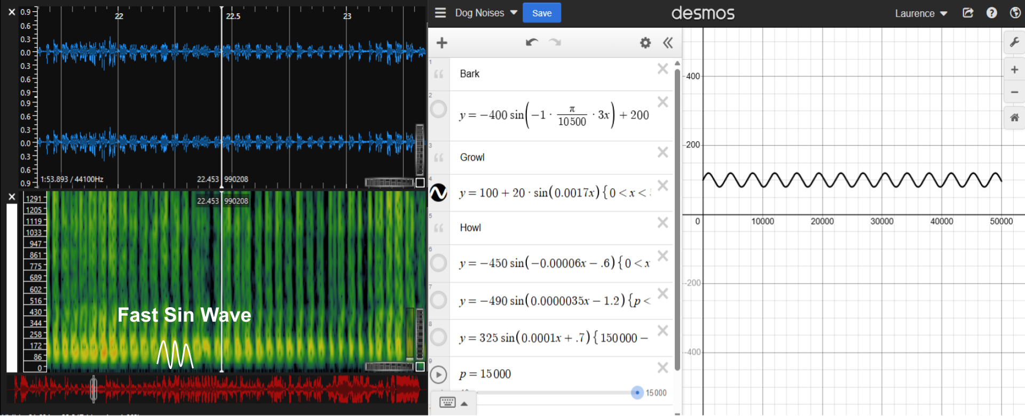
Task: Open the help question mark icon
Action: 992,13
